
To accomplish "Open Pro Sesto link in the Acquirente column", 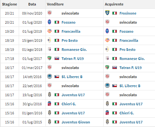I will [x=128, y=50].
